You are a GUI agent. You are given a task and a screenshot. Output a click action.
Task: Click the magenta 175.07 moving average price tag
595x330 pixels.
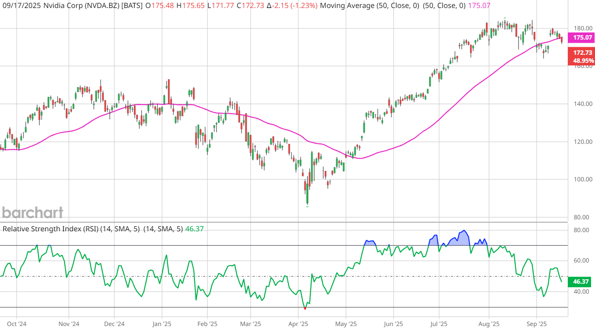[581, 38]
